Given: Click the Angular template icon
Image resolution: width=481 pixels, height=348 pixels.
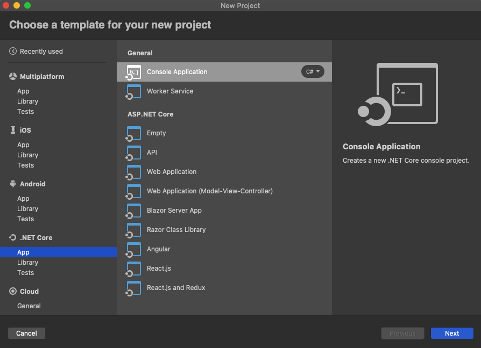Looking at the screenshot, I should [133, 250].
